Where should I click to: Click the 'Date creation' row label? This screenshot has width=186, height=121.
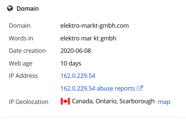click(x=27, y=51)
